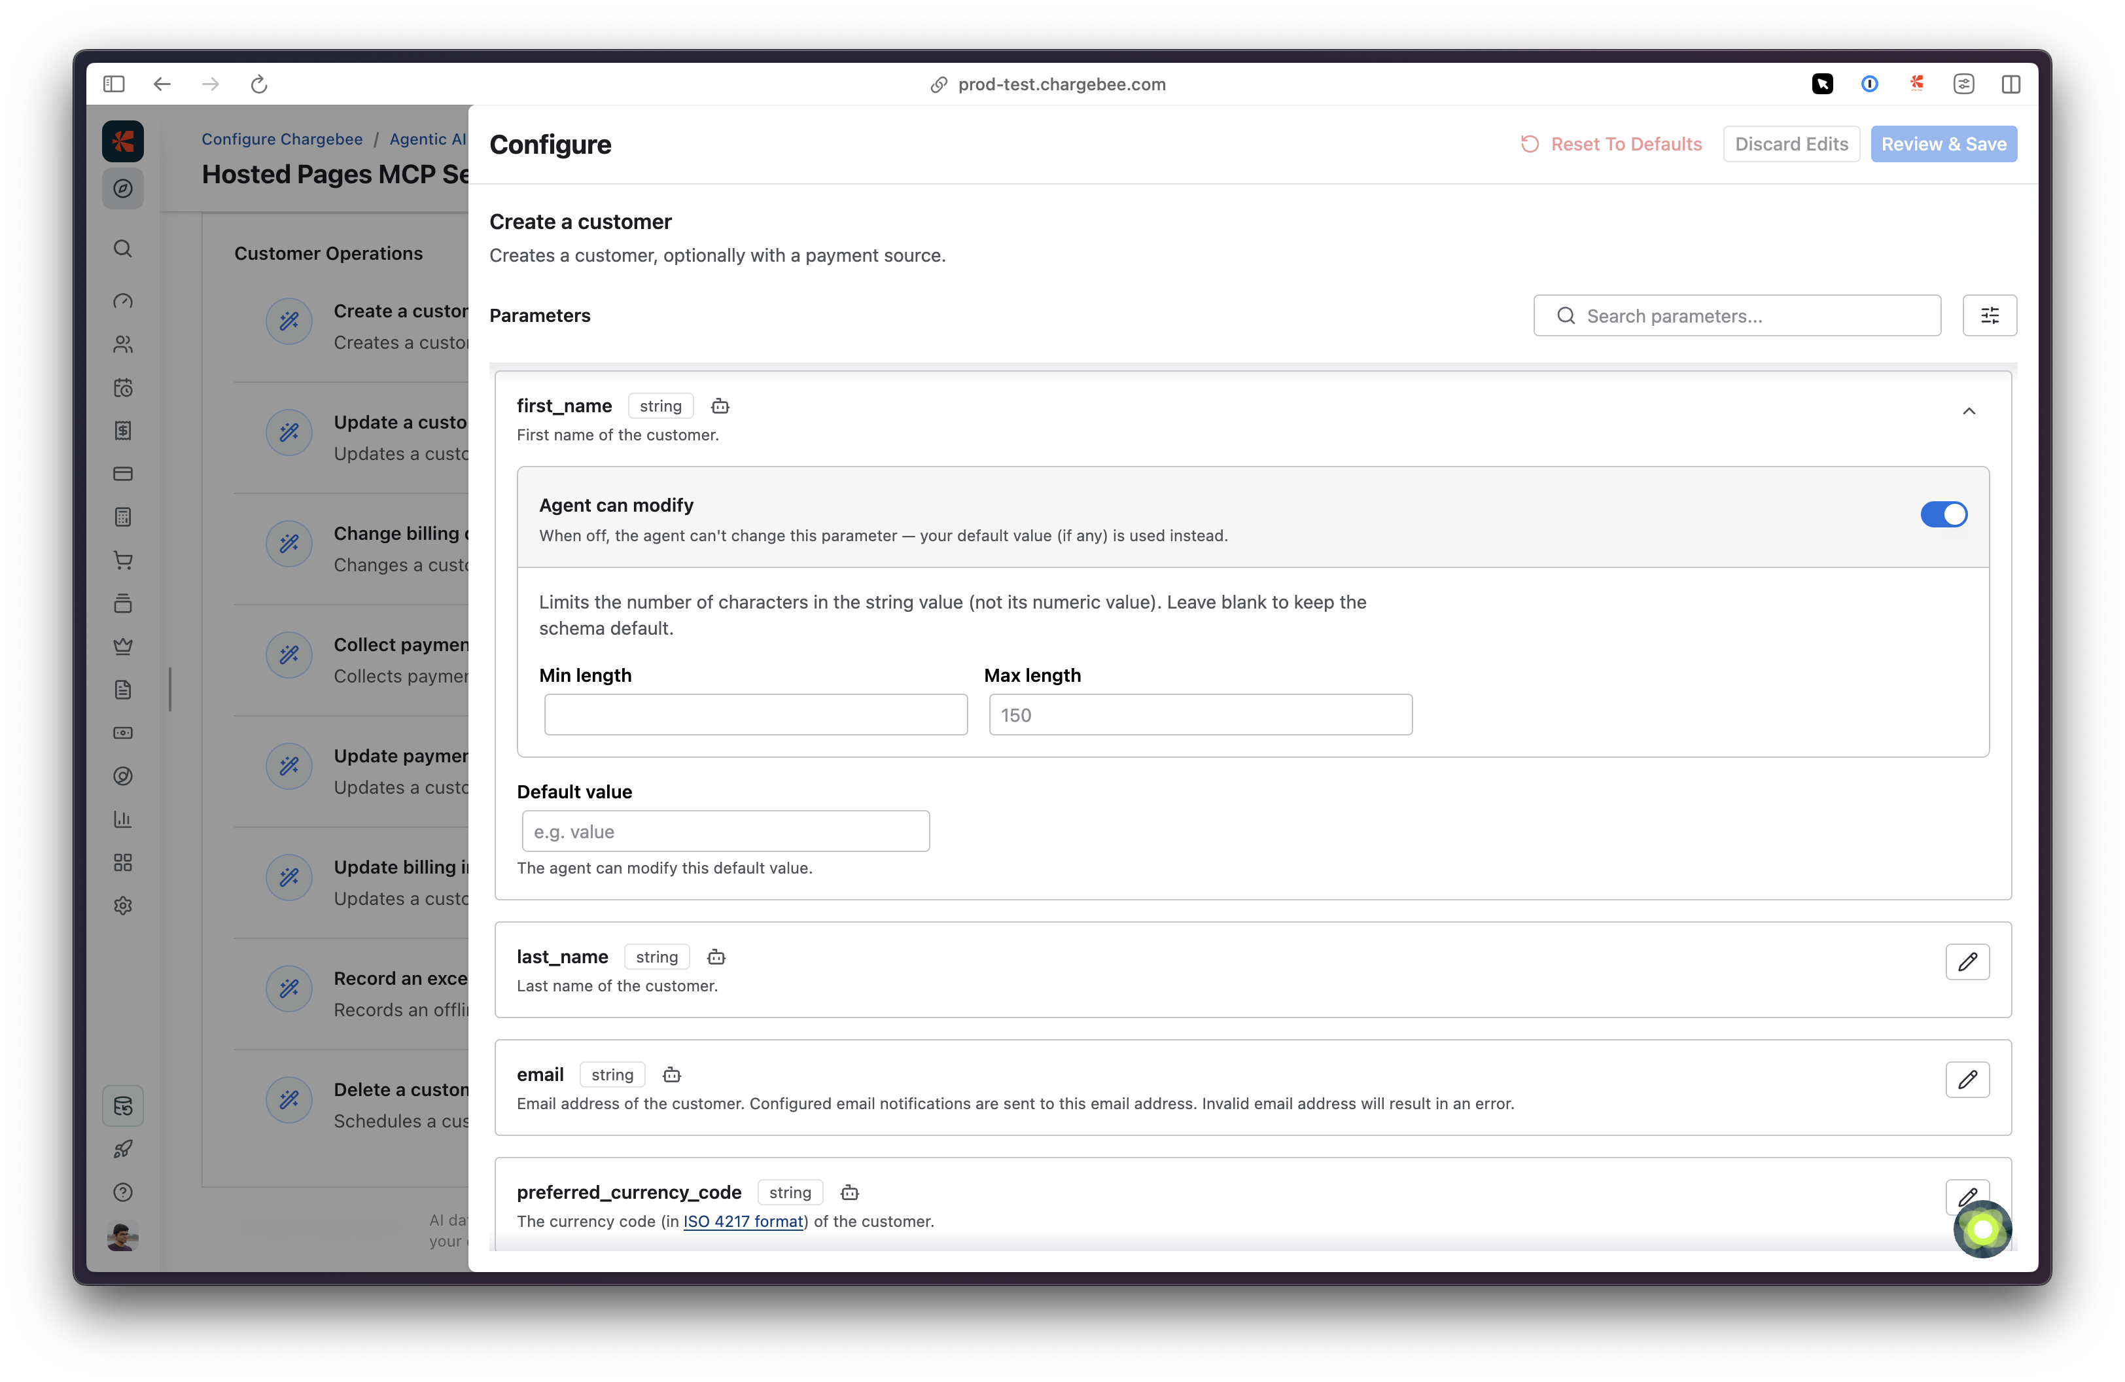The image size is (2125, 1382).
Task: Open the crown icon in the sidebar
Action: pos(123,647)
